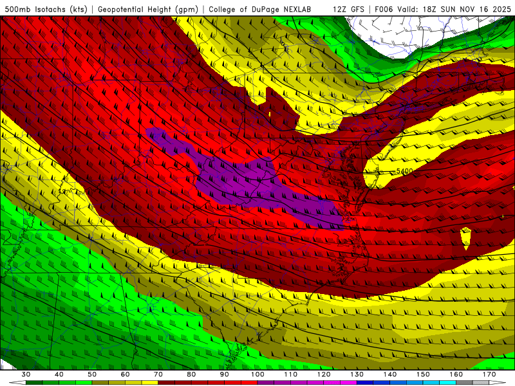Click the '12Z GFS' model run text
Screen dimensions: 515x386
(x=348, y=10)
